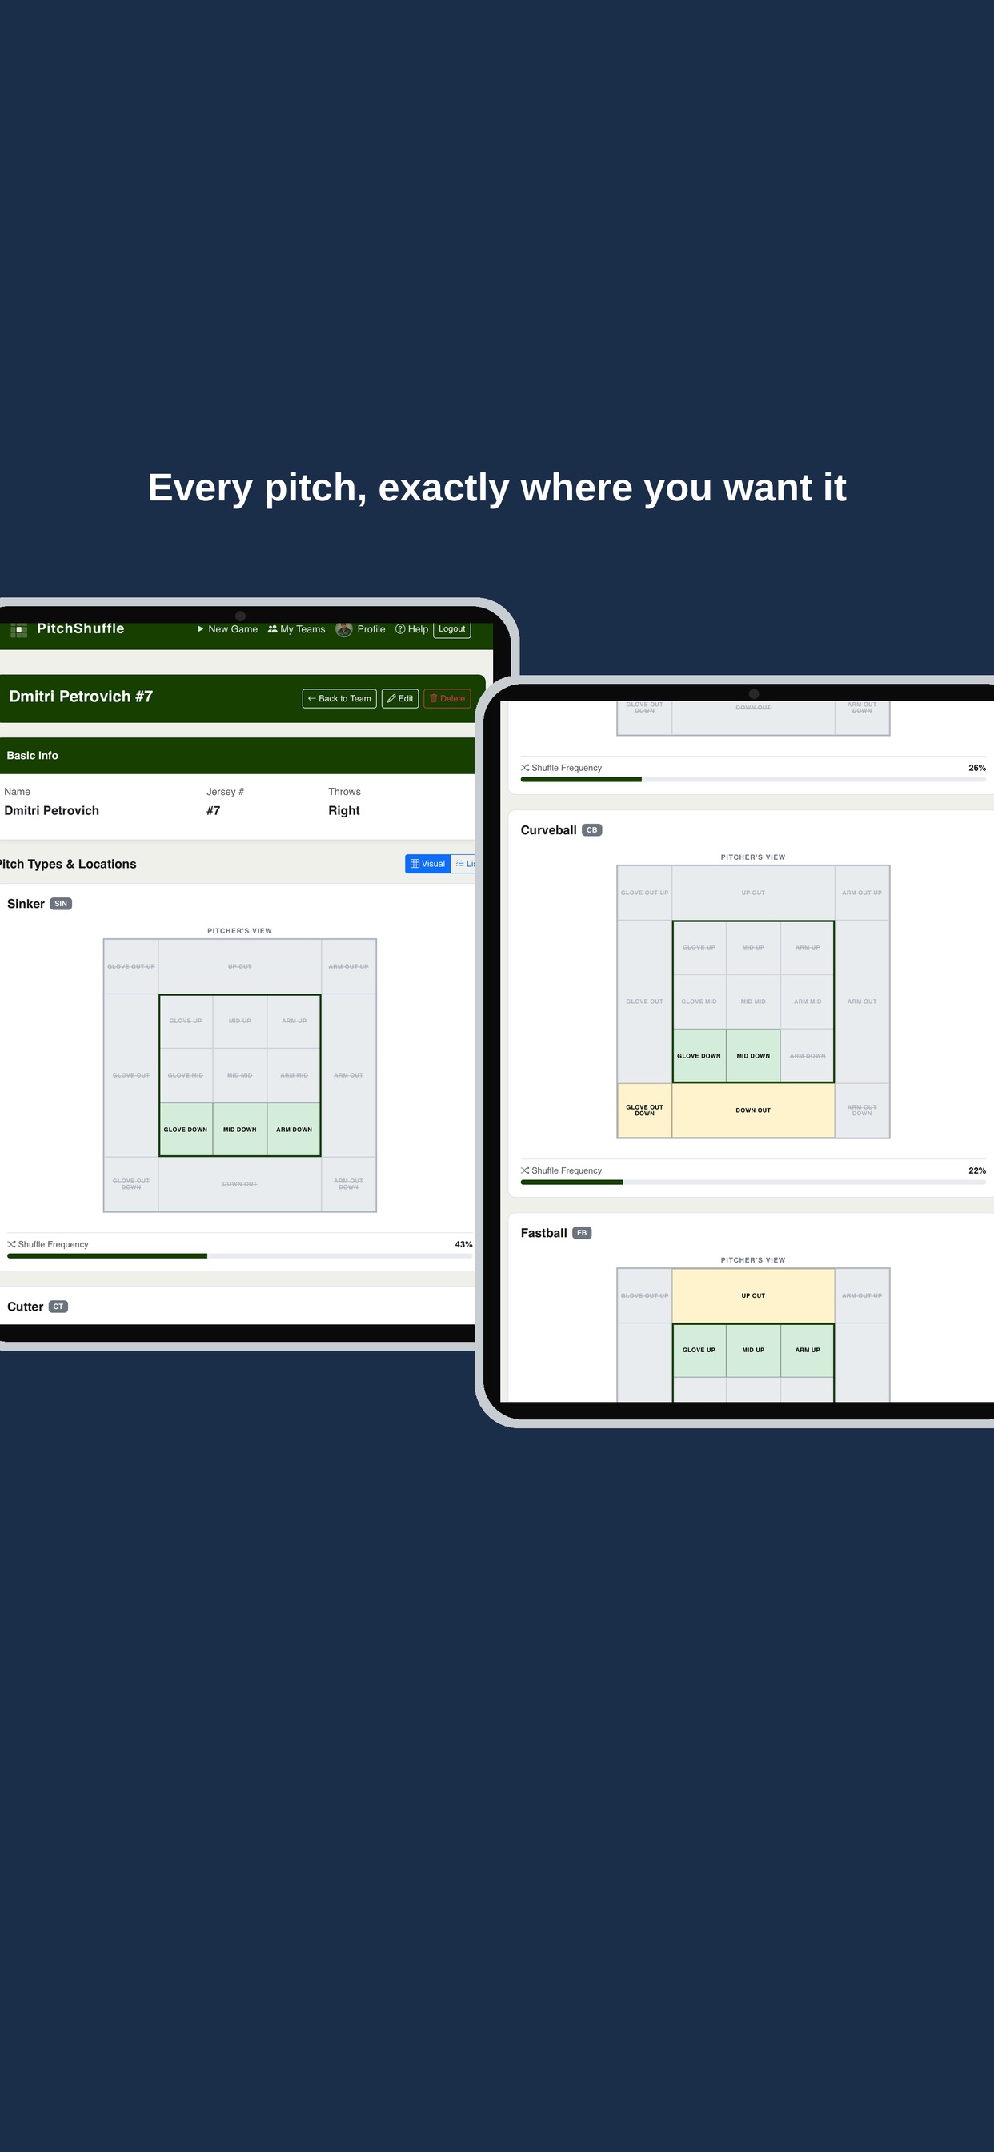Toggle Curveball's Down Out zone
Screen dimensions: 994x2152
coord(753,1110)
